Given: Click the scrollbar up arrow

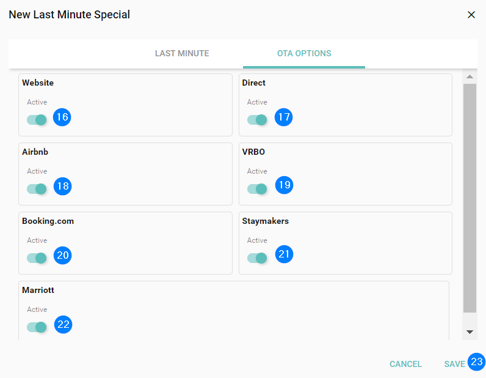Looking at the screenshot, I should (470, 77).
